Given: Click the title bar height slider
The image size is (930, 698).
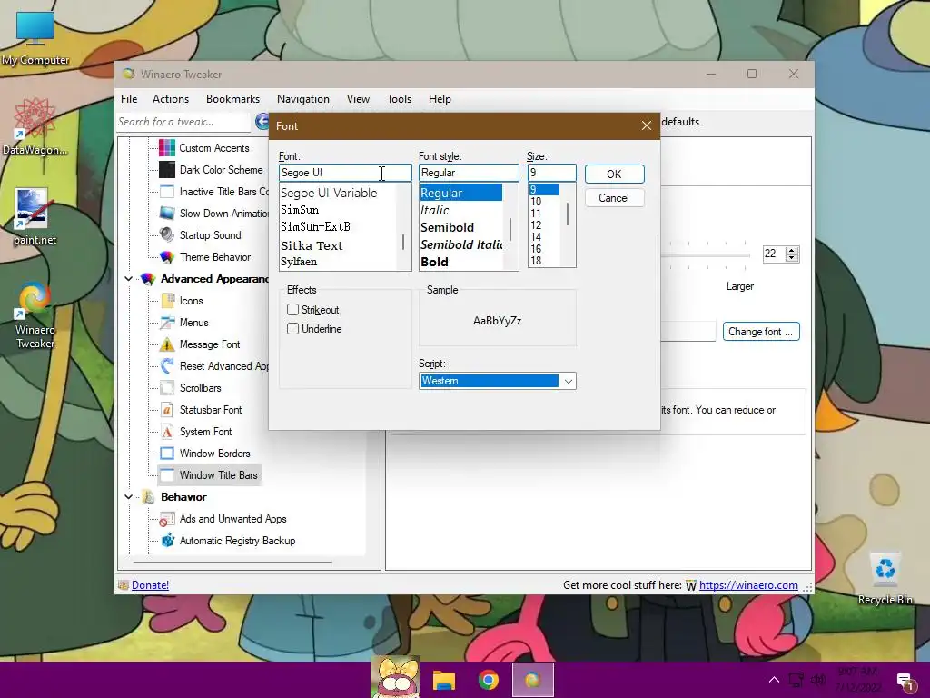Looking at the screenshot, I should click(x=706, y=255).
